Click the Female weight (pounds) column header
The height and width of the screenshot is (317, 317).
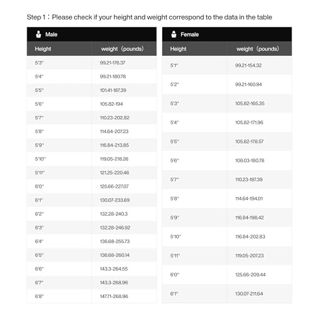coord(257,49)
